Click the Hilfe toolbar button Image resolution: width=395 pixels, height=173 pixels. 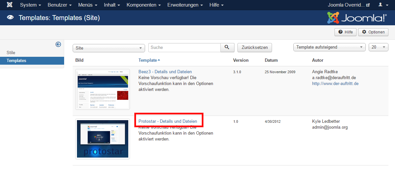click(x=346, y=32)
